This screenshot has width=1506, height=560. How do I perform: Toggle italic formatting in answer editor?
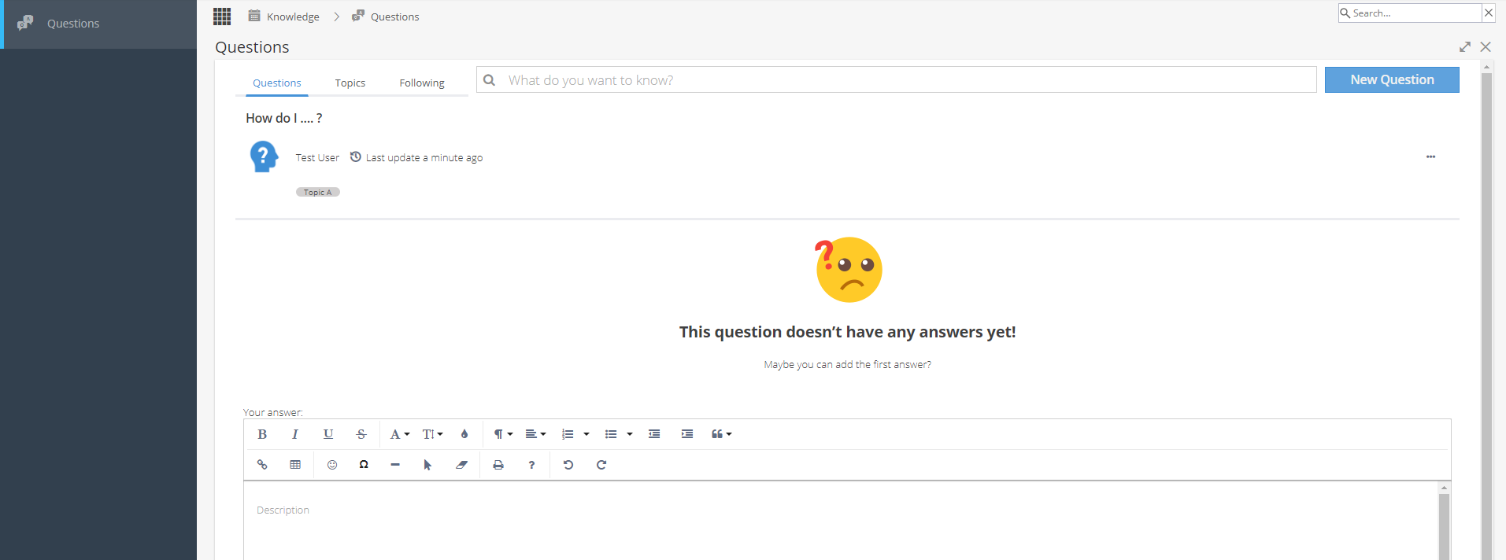click(x=295, y=434)
